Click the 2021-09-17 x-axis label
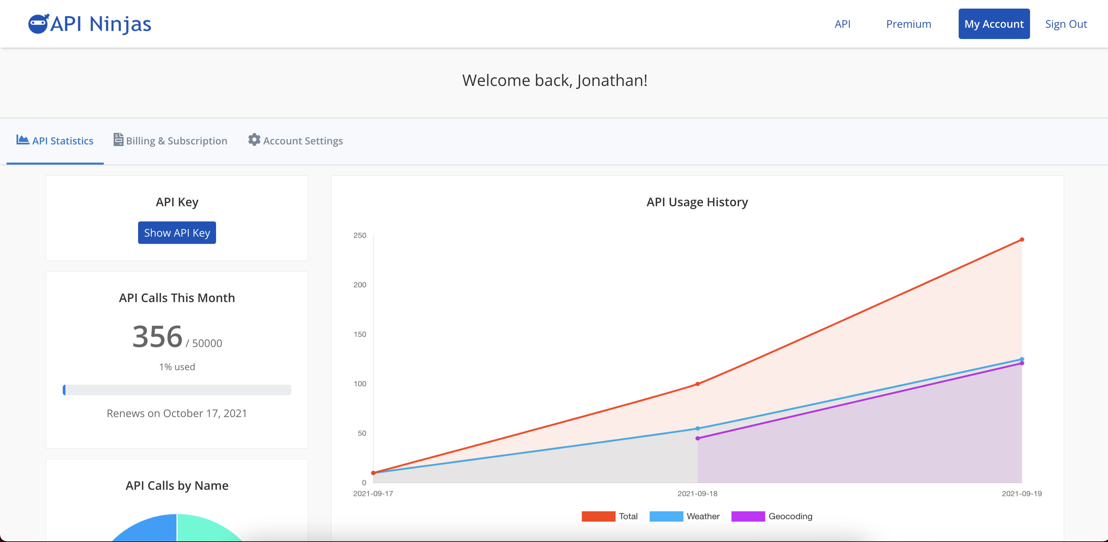Screen dimensions: 1108x542 pos(373,493)
